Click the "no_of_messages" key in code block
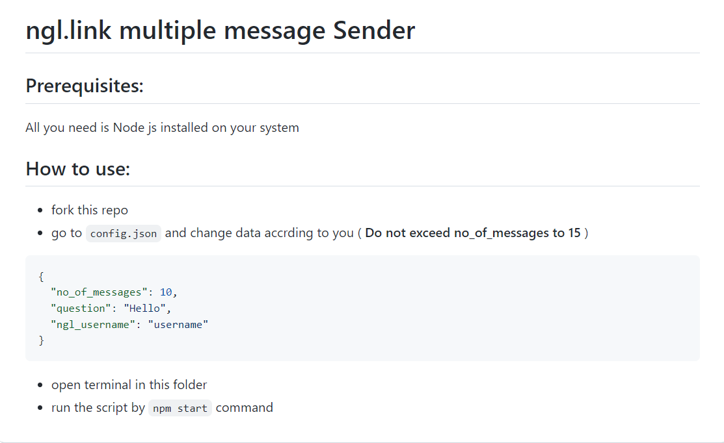 (x=99, y=292)
